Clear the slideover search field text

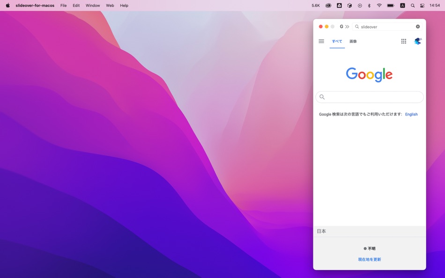click(x=418, y=26)
